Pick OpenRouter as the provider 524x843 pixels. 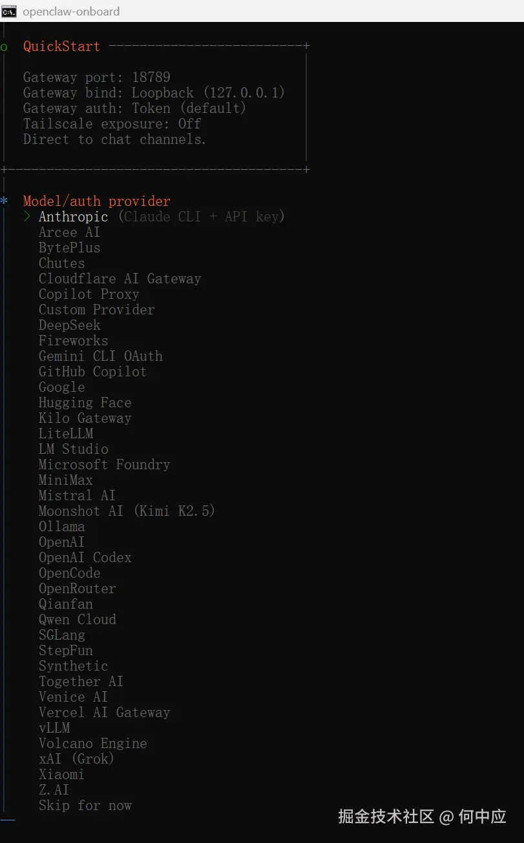pos(78,589)
